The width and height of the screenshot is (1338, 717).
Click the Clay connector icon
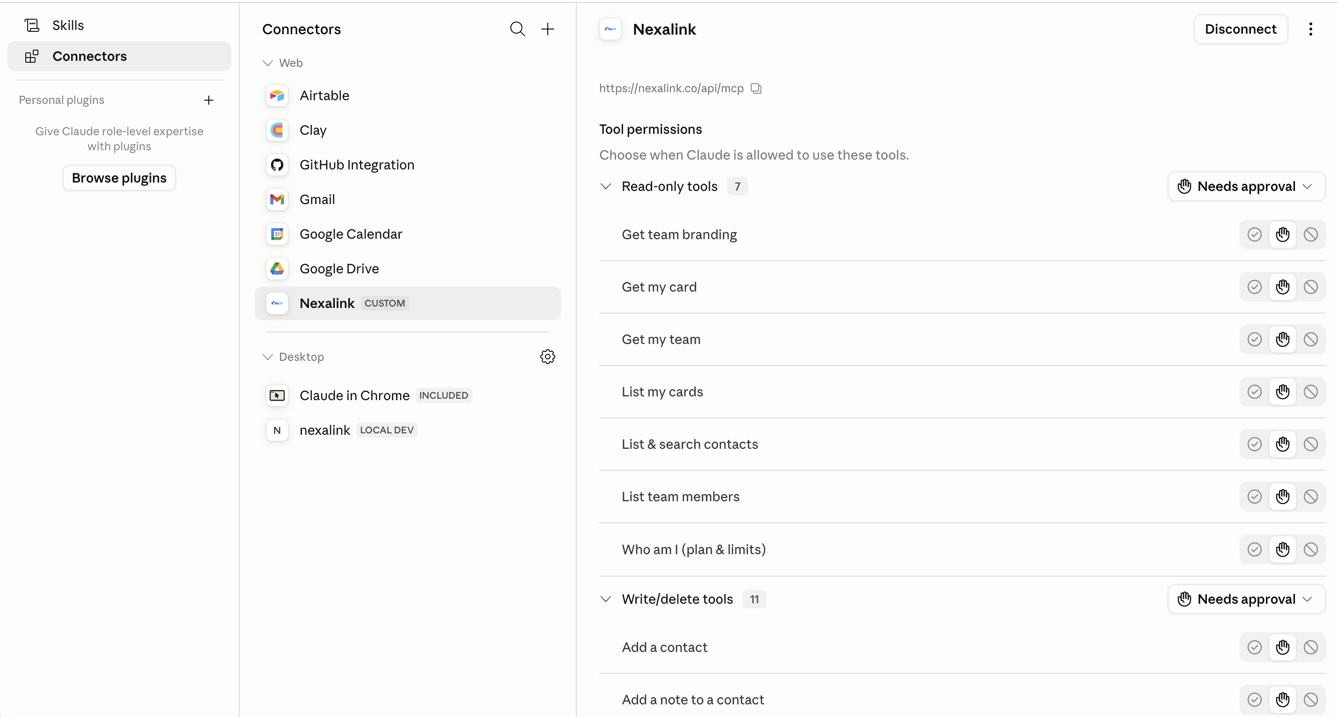click(x=277, y=130)
